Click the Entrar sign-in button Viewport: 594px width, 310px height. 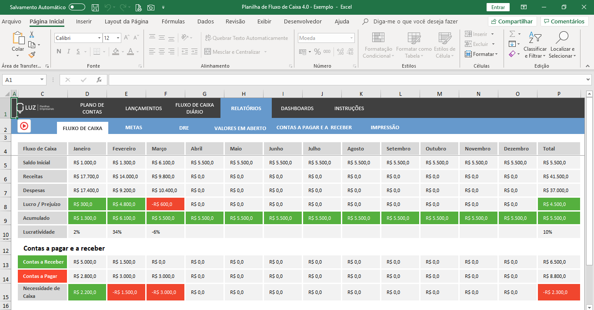(498, 7)
